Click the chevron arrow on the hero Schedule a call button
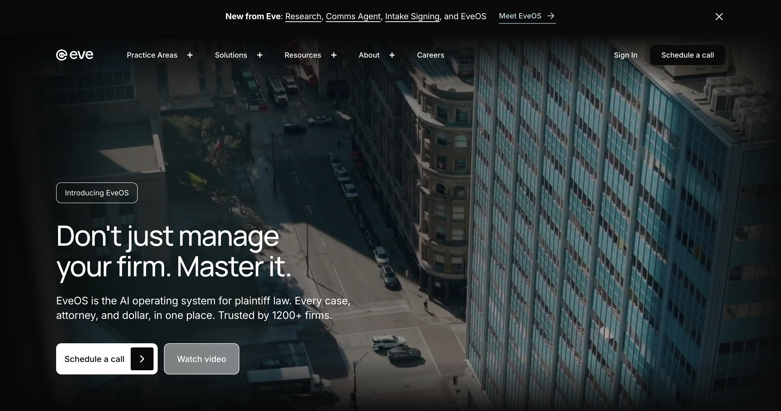781x411 pixels. (142, 359)
